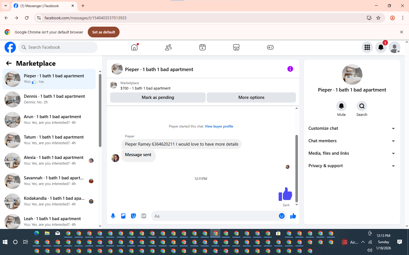Viewport: 409px width, 255px height.
Task: Open the Facebook home feed icon
Action: [x=134, y=47]
